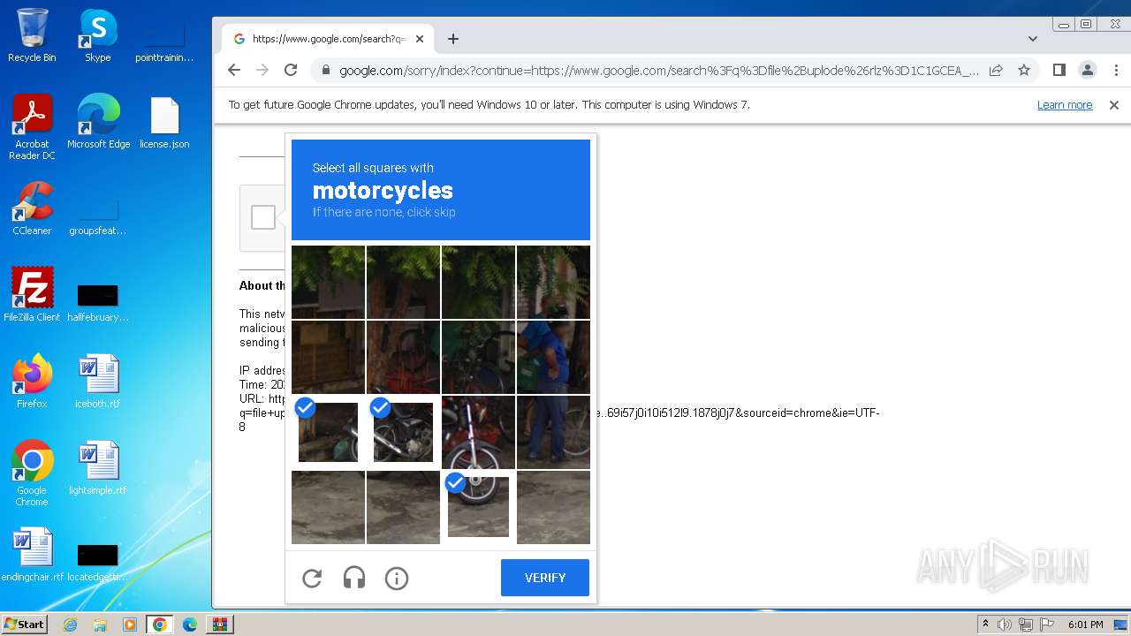This screenshot has height=636, width=1131.
Task: Open Firefox desktop shortcut
Action: [x=32, y=382]
